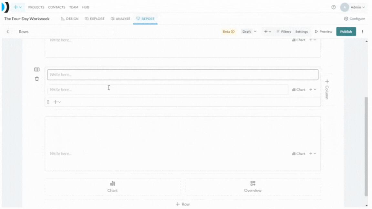Screen dimensions: 372x209
Task: Click the help question mark icon
Action: [333, 7]
